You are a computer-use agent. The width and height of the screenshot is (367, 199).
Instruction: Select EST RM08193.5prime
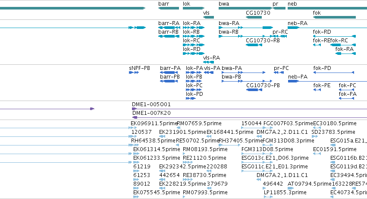click(x=205, y=149)
